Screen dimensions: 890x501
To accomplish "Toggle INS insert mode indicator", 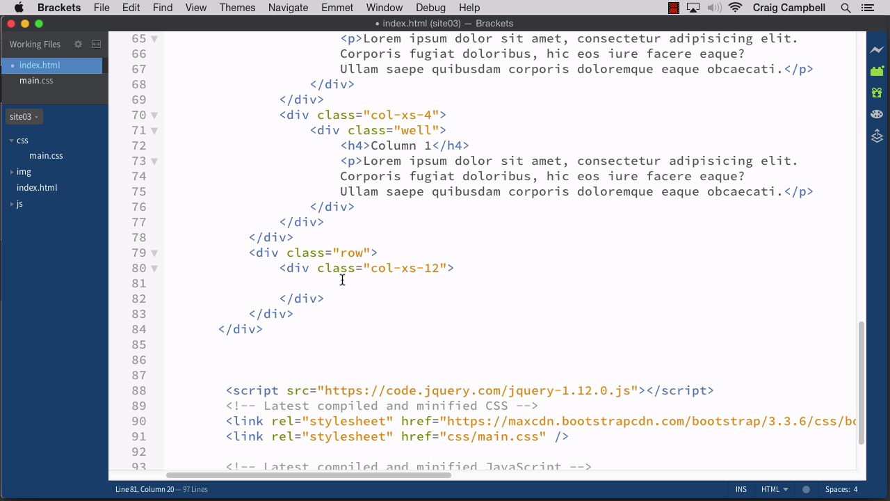I will (x=741, y=489).
